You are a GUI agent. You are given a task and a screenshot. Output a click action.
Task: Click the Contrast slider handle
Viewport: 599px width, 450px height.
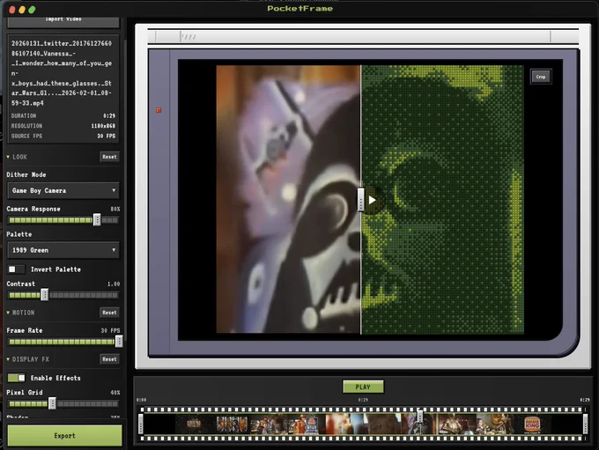45,295
